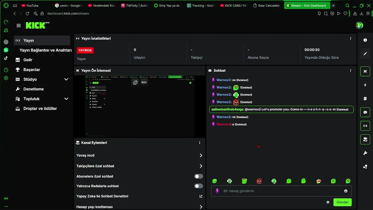This screenshot has width=373, height=210.
Task: Open Yayın İstatistikleri three-dot menu
Action: point(351,38)
